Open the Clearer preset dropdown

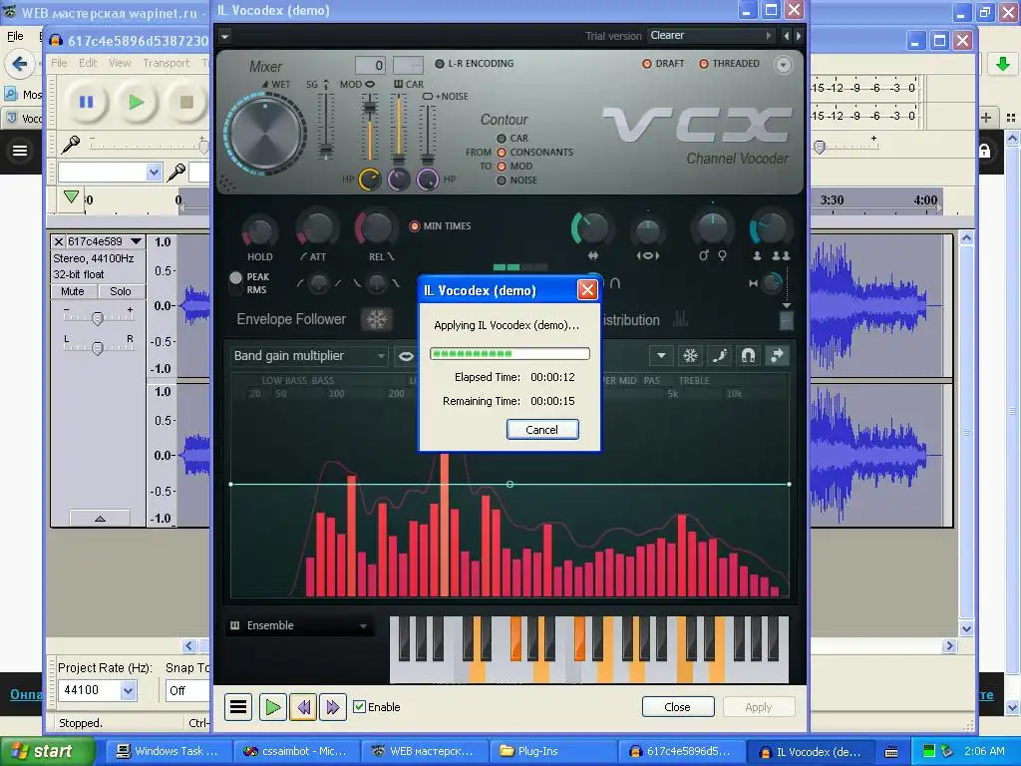[x=710, y=35]
